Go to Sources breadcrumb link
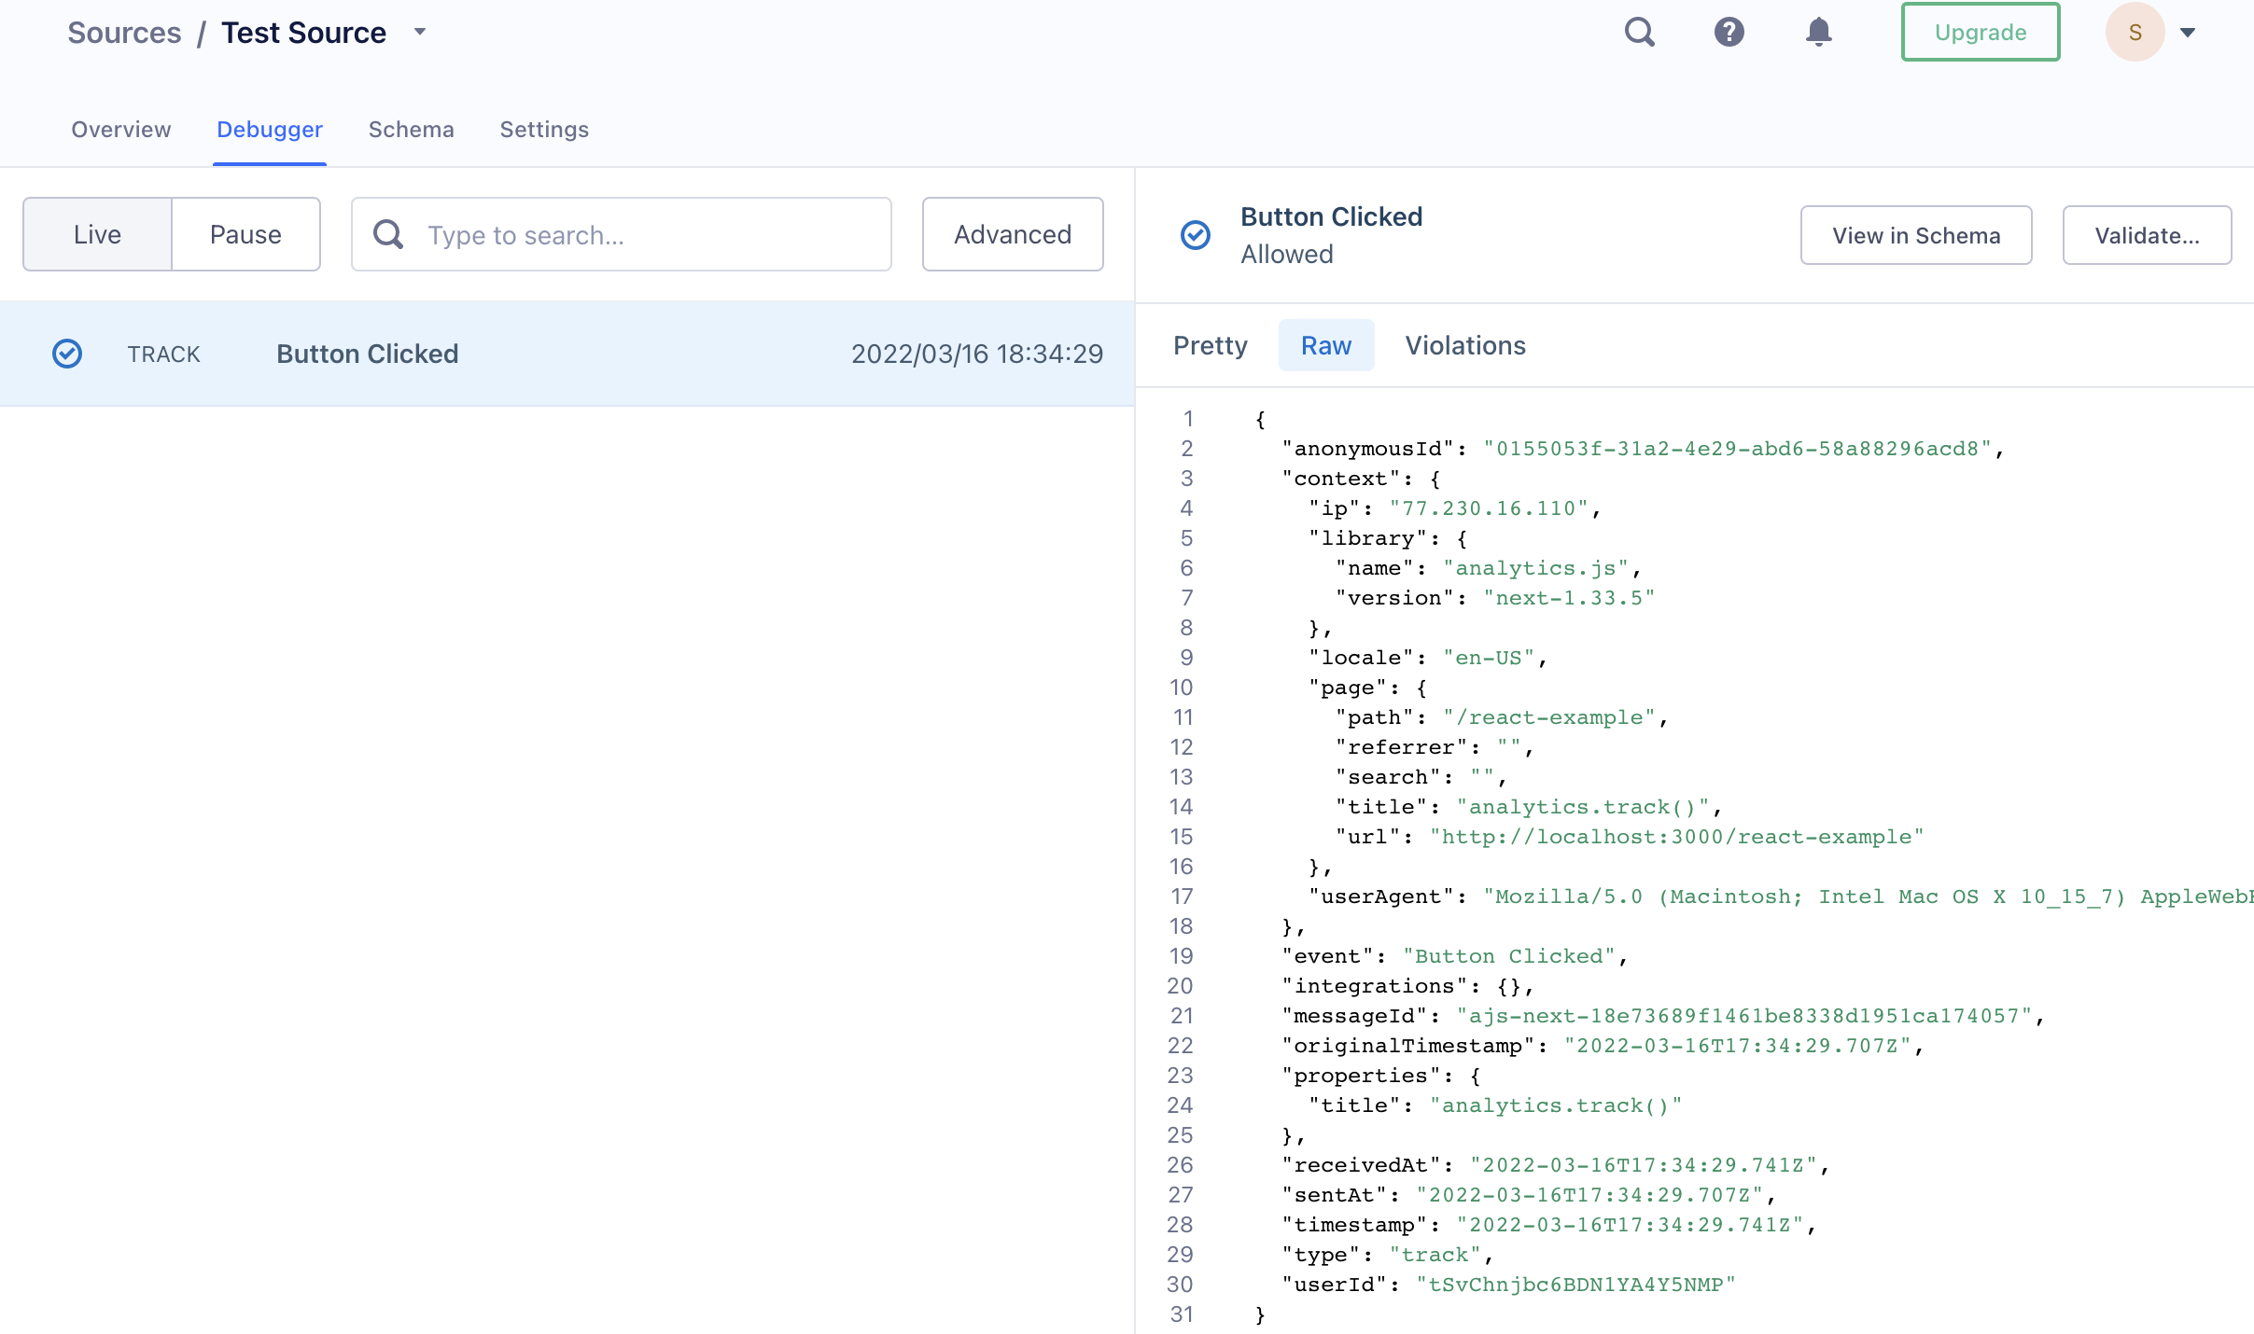The width and height of the screenshot is (2254, 1334). (x=124, y=33)
